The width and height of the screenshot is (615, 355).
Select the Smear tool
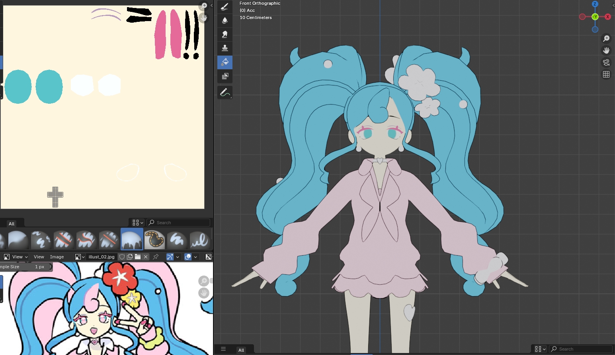(x=225, y=35)
